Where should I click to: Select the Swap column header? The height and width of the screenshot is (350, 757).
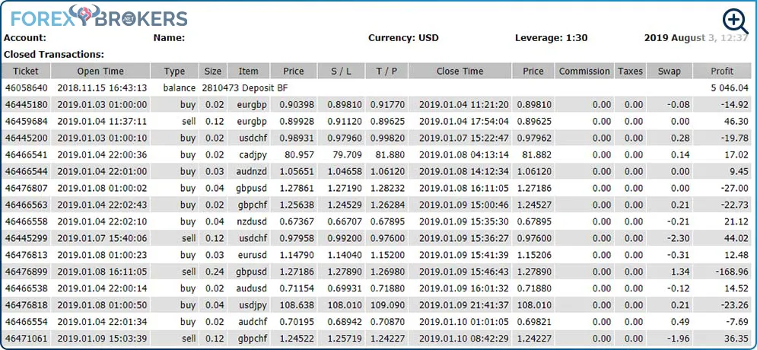[669, 71]
